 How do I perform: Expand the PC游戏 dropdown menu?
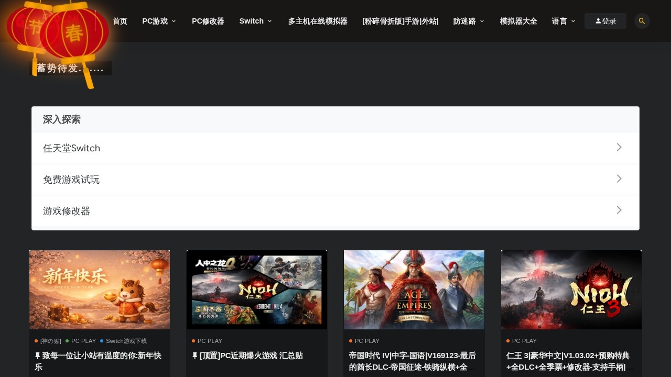(159, 21)
